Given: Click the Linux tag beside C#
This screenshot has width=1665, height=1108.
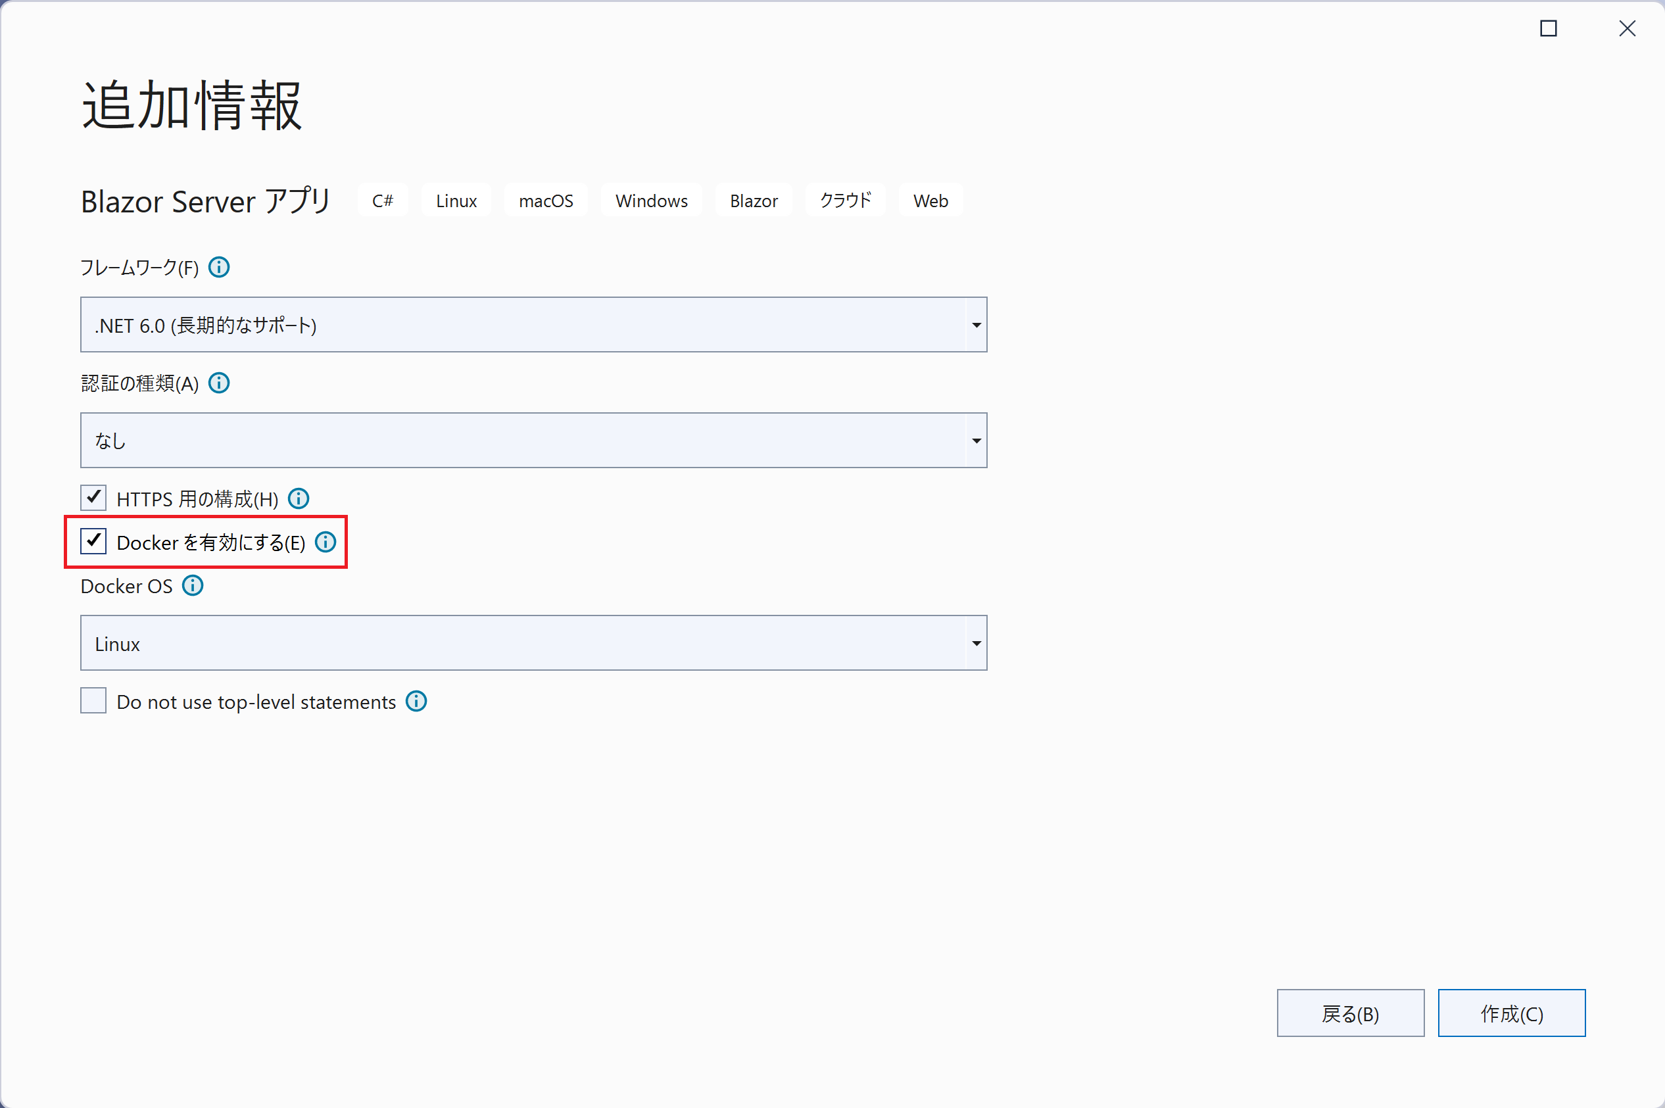Looking at the screenshot, I should pyautogui.click(x=456, y=201).
